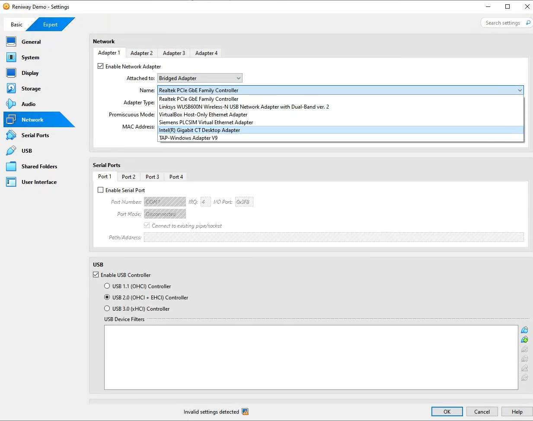Choose Intel(R) Gigabit CT Desktop Adapter

point(341,130)
